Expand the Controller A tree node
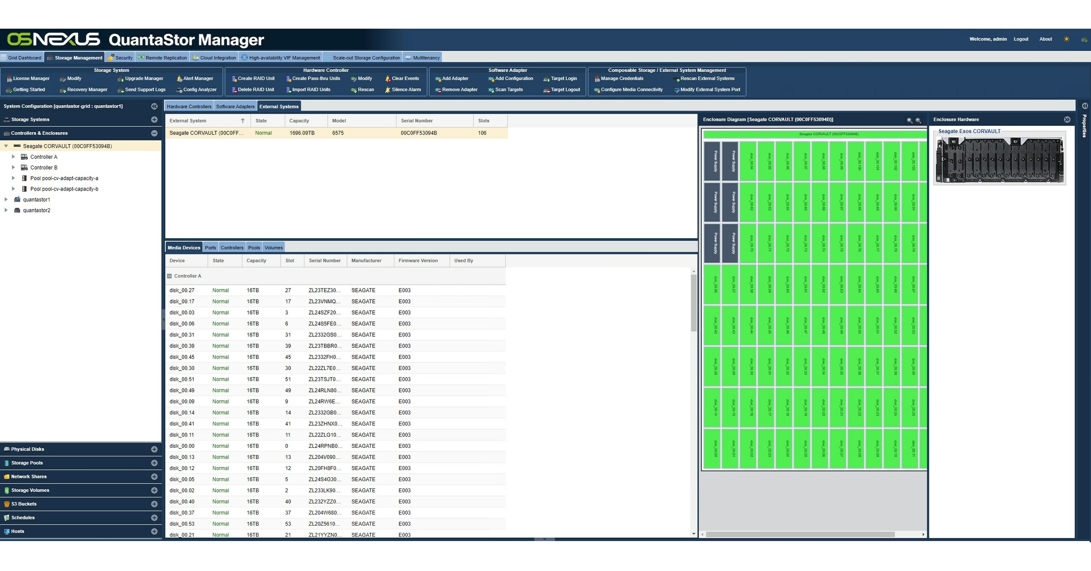Viewport: 1091px width, 571px height. 13,157
